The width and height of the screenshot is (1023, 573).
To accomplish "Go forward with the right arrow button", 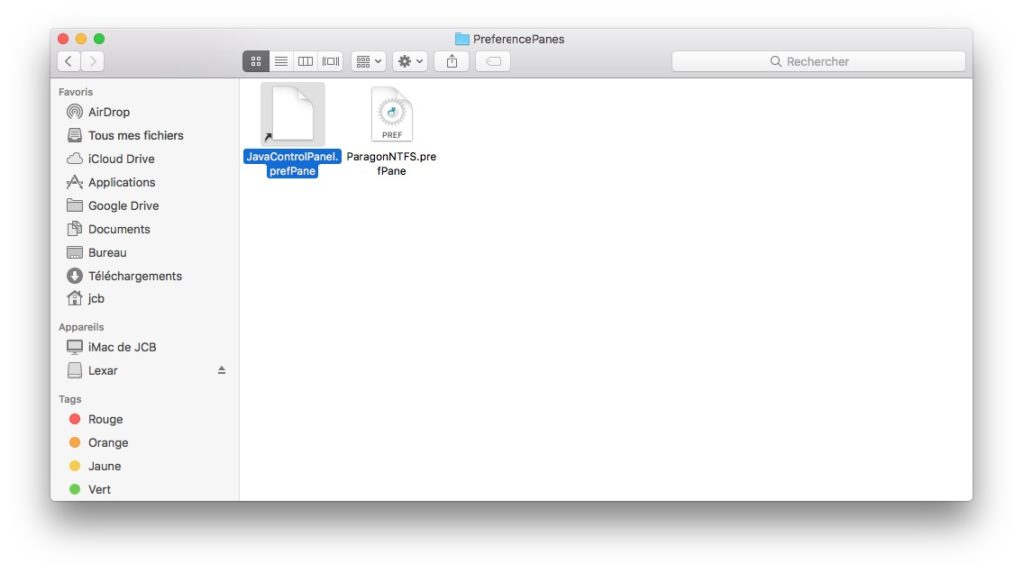I will click(x=93, y=61).
